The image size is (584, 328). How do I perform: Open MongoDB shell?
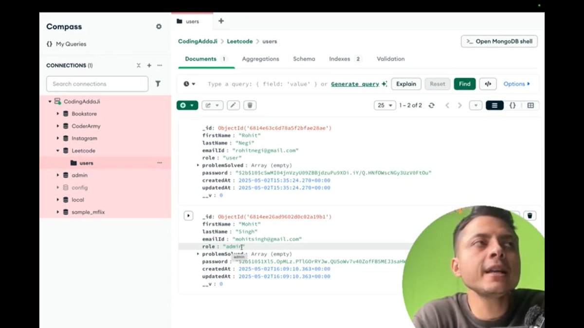click(499, 41)
